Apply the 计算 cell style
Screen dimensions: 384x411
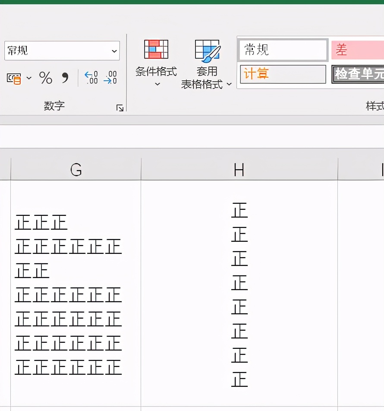[283, 74]
